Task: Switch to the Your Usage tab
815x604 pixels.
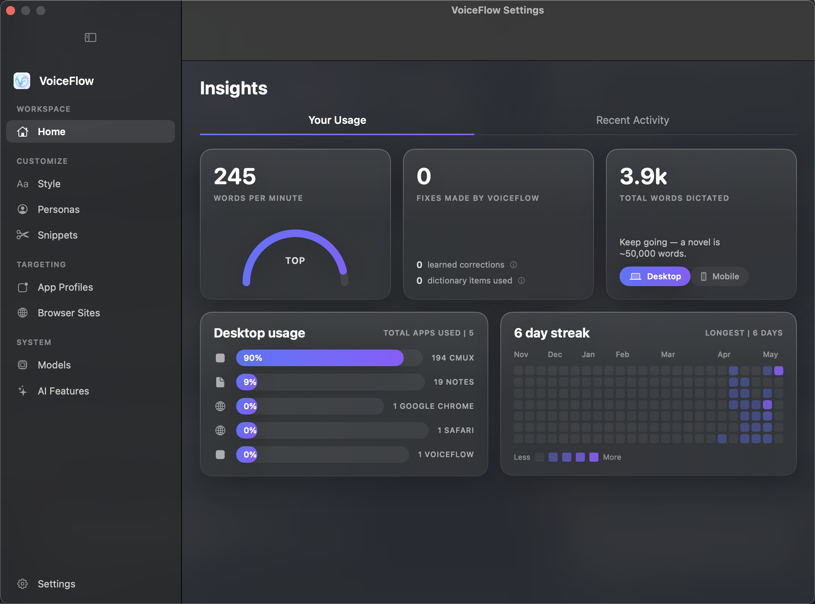Action: (x=337, y=120)
